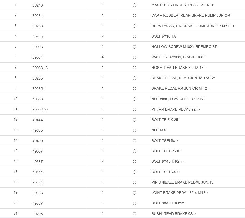Pick the PIT, RR BRAKE PEDAL radio
This screenshot has width=245, height=218.
134,110
